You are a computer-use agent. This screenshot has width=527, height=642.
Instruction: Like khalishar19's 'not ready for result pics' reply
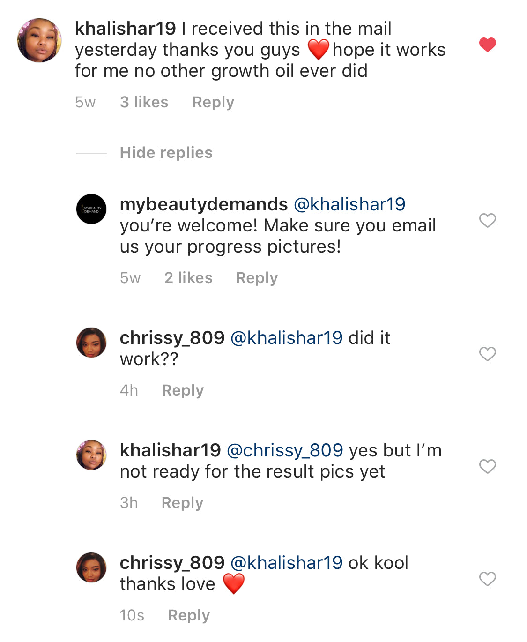pos(488,466)
